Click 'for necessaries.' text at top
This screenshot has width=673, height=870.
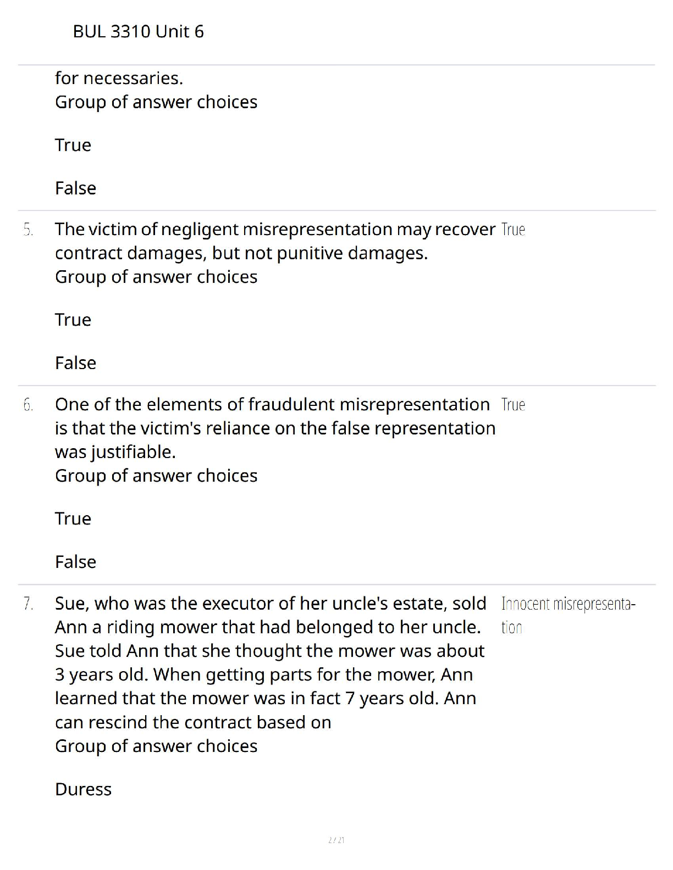click(119, 78)
